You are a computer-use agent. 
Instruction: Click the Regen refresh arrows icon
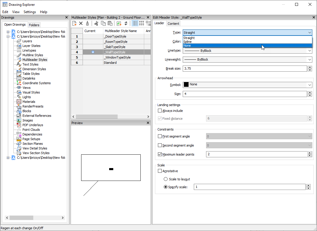(126, 23)
